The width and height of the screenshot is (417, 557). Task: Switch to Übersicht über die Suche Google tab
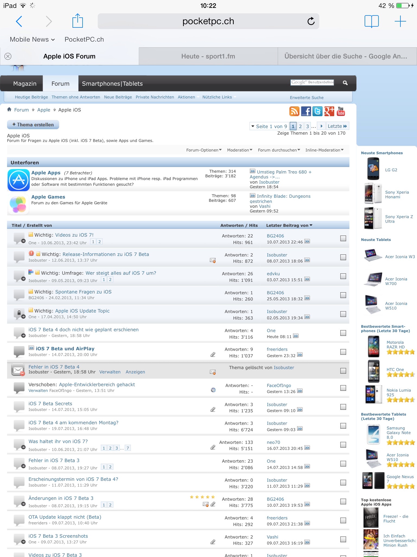point(347,56)
